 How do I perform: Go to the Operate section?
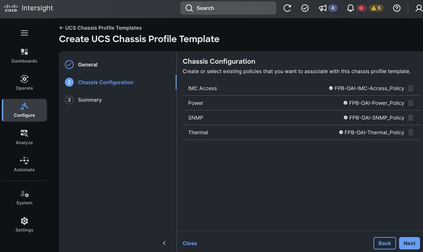click(24, 83)
